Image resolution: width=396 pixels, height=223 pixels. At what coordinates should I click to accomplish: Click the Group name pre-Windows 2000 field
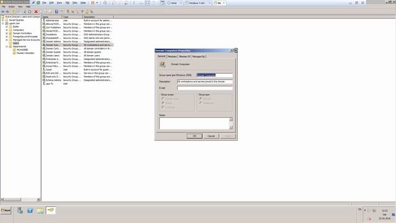(215, 75)
